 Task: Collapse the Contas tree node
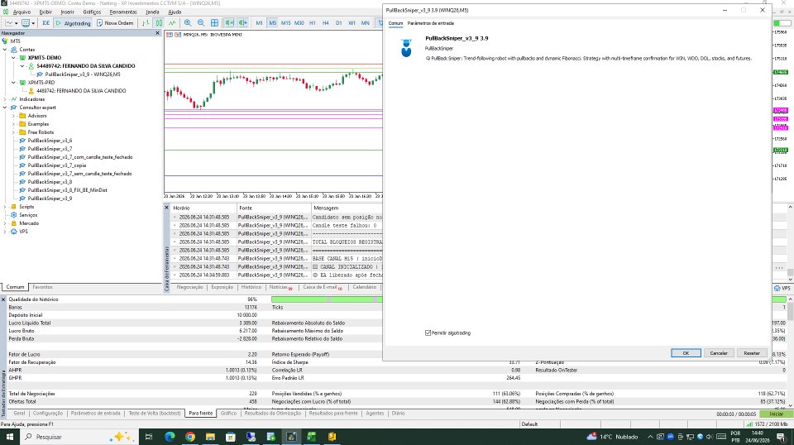pyautogui.click(x=5, y=50)
